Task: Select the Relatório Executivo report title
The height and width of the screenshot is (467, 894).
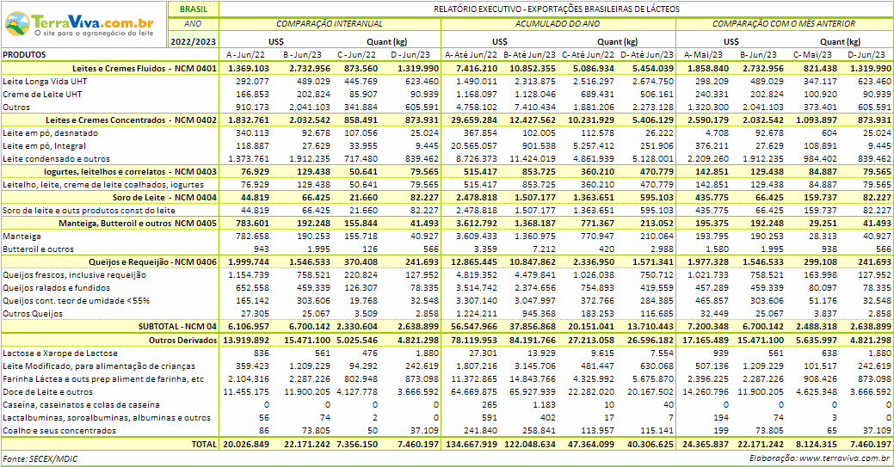Action: [x=555, y=9]
